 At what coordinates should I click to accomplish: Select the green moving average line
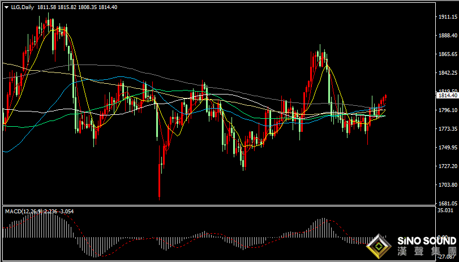point(175,91)
